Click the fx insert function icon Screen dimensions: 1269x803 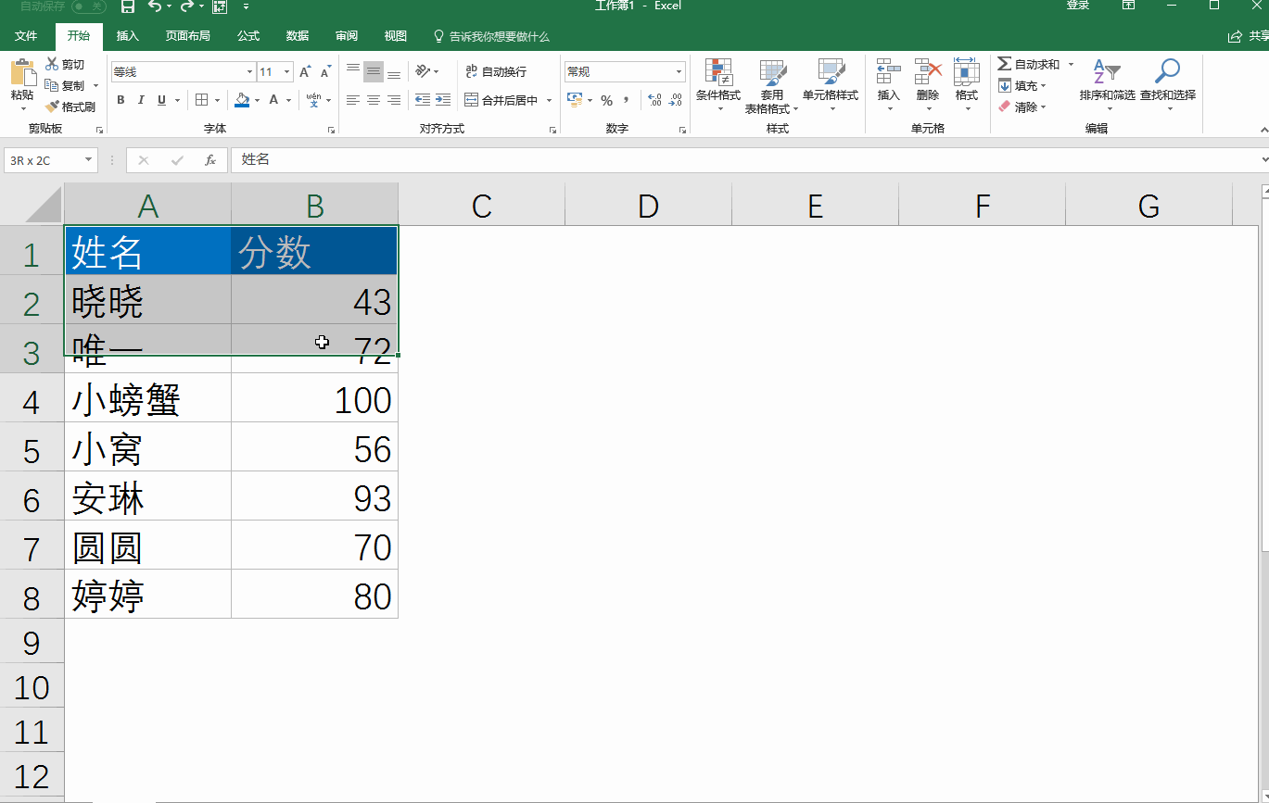click(x=210, y=160)
